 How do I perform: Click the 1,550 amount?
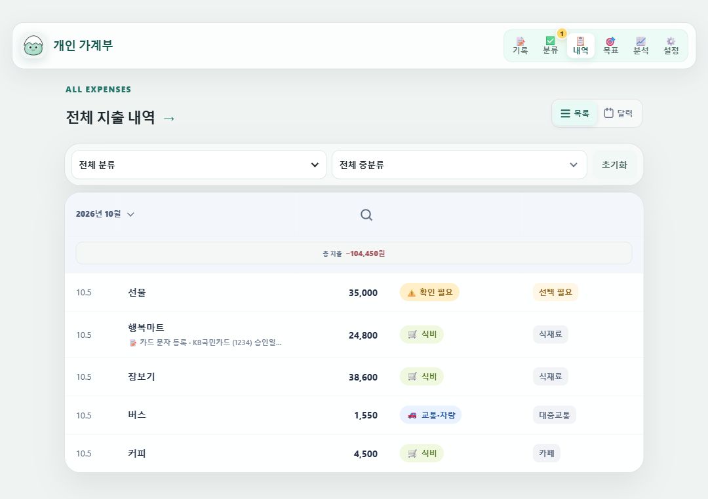[x=366, y=416]
